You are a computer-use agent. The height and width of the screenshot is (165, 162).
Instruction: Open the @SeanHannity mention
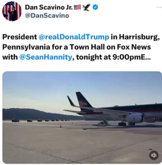(46, 57)
